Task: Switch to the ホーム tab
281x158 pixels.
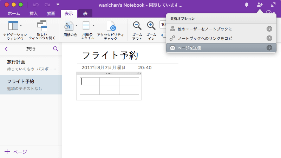Action: click(14, 13)
